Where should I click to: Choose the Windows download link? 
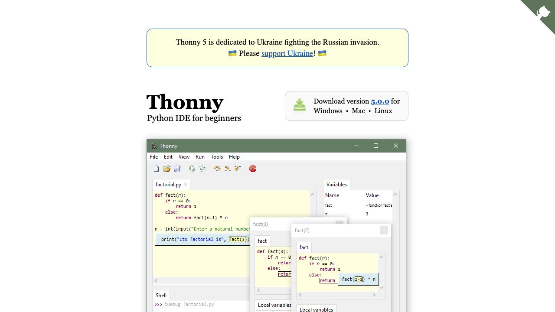328,111
